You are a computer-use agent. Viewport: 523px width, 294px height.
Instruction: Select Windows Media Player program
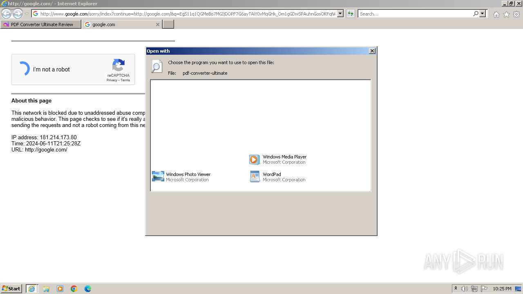(x=278, y=159)
